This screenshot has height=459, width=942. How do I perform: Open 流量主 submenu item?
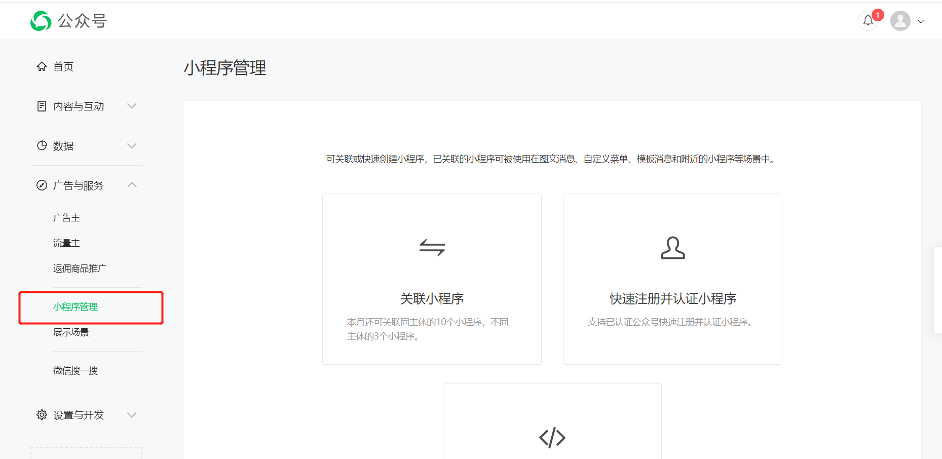tap(66, 243)
